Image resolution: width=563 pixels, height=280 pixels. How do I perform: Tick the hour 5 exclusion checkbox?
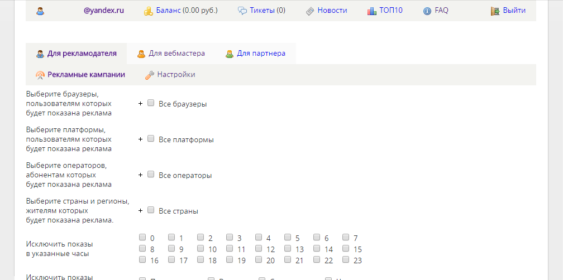(288, 237)
